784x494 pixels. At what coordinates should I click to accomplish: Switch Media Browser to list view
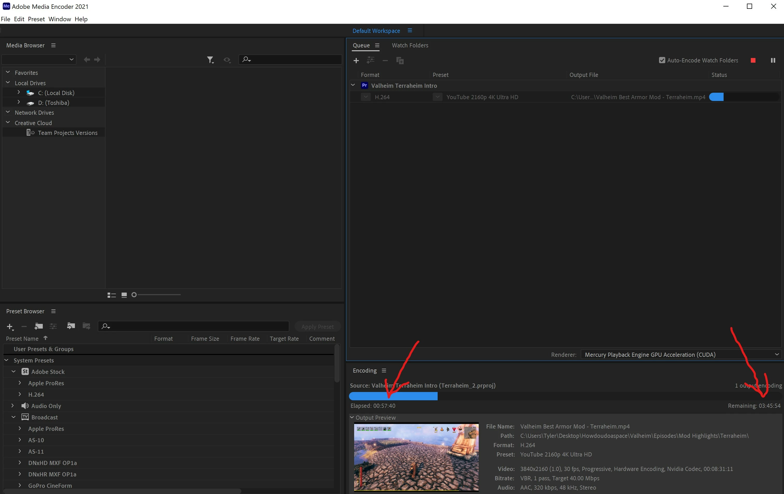tap(111, 295)
